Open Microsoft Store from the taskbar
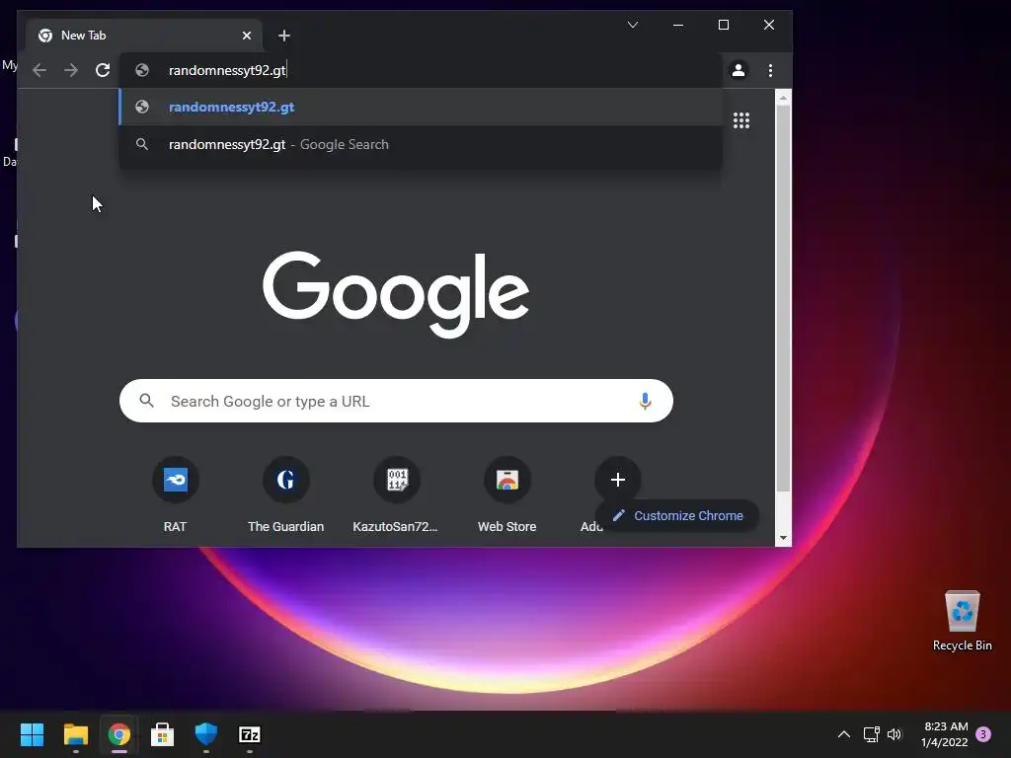 [163, 734]
